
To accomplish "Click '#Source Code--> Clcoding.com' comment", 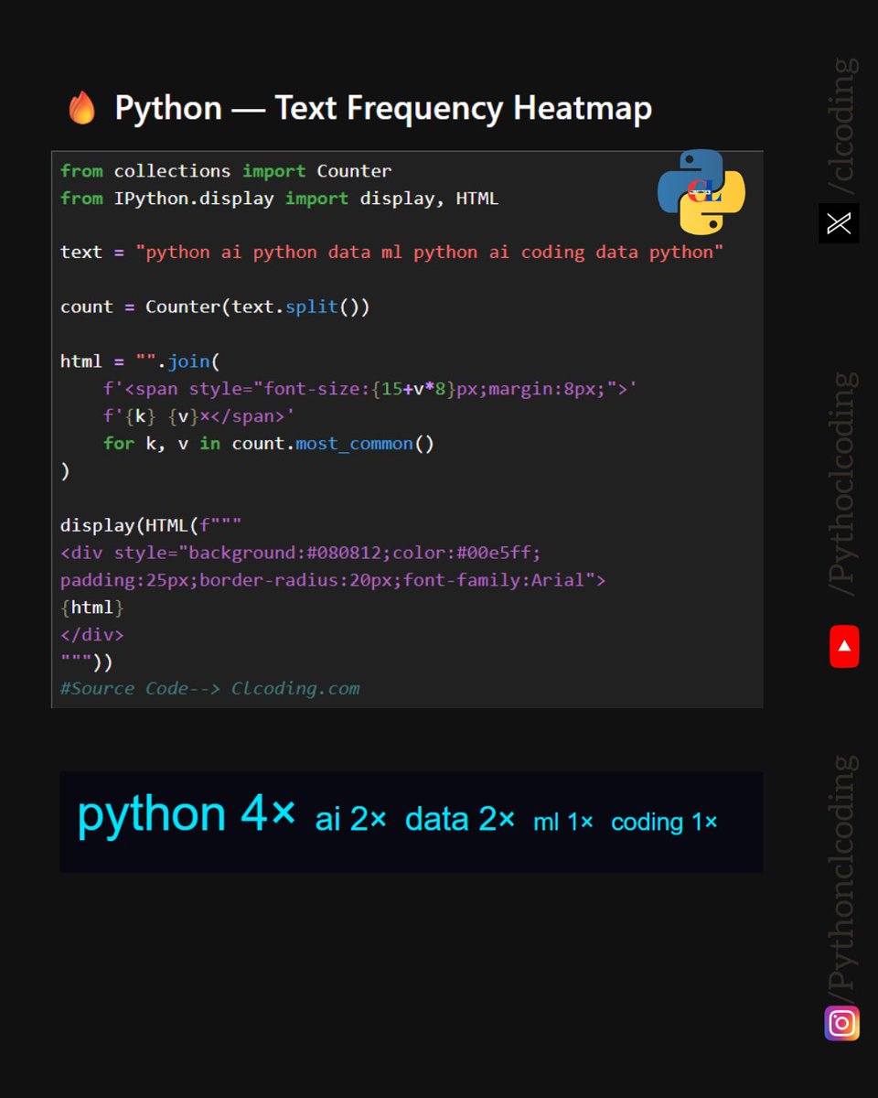I will (210, 689).
